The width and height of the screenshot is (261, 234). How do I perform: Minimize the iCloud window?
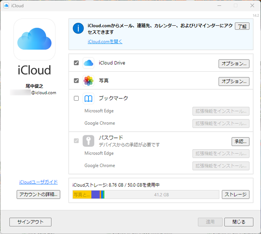tap(219, 6)
